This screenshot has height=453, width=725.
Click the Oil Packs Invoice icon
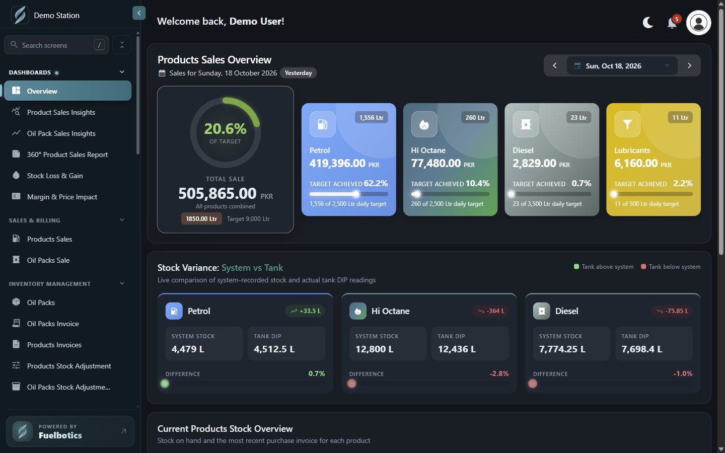[x=16, y=323]
